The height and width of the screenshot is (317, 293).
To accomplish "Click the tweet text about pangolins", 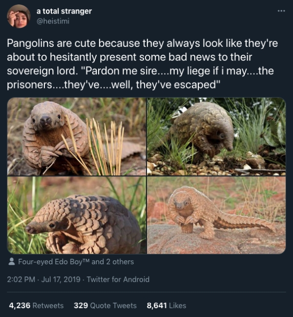I will (143, 64).
